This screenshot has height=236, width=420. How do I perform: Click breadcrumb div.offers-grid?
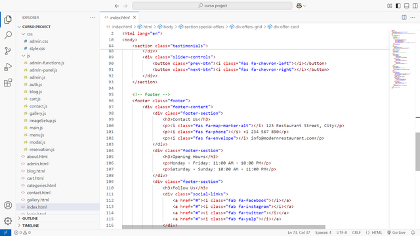tap(248, 27)
